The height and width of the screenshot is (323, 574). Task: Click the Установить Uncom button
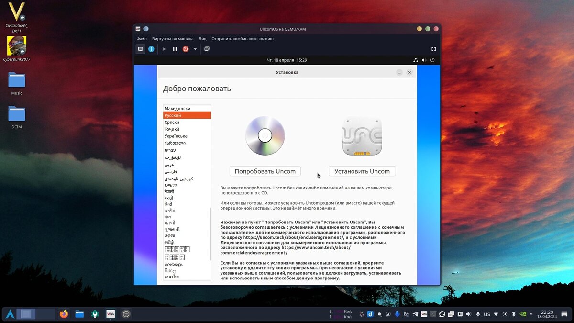point(362,171)
